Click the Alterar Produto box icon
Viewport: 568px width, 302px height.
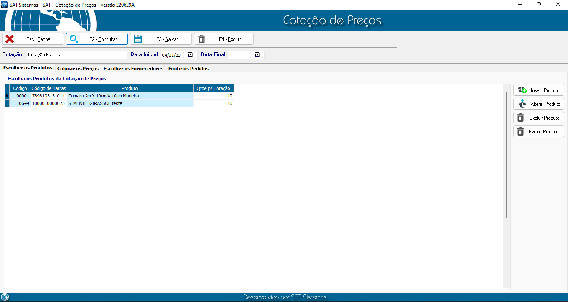tap(522, 104)
